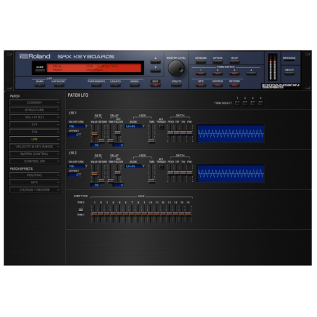Toggle Tone Switch 4
This screenshot has width=317, height=317.
(x=251, y=74)
